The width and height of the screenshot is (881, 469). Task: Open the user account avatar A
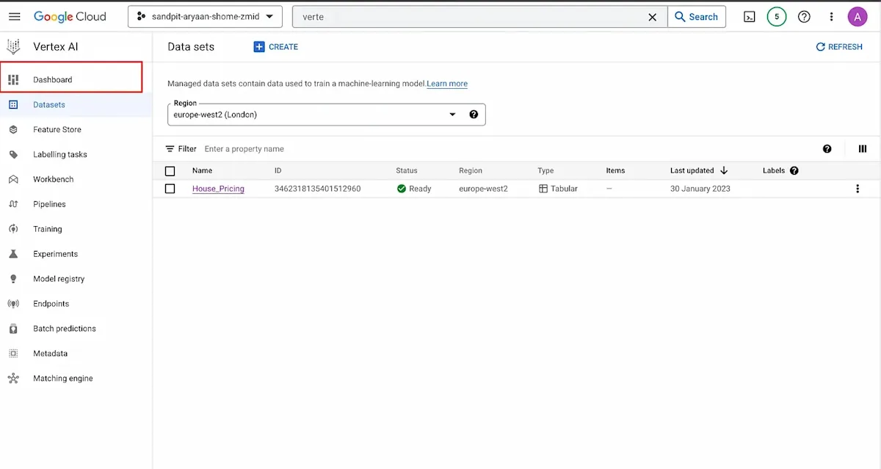(857, 17)
